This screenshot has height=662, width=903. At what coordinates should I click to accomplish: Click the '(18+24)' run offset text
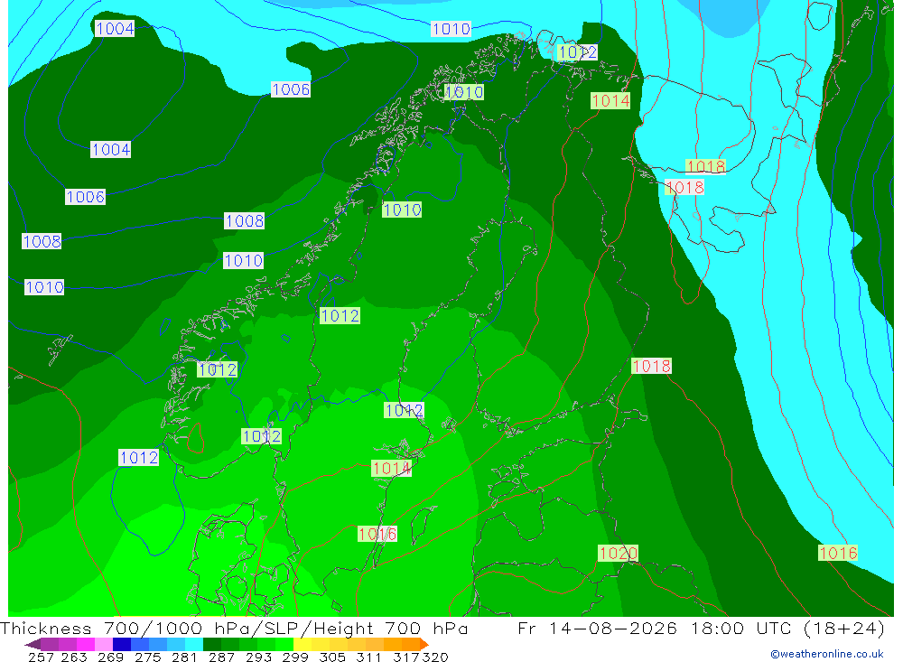843,628
